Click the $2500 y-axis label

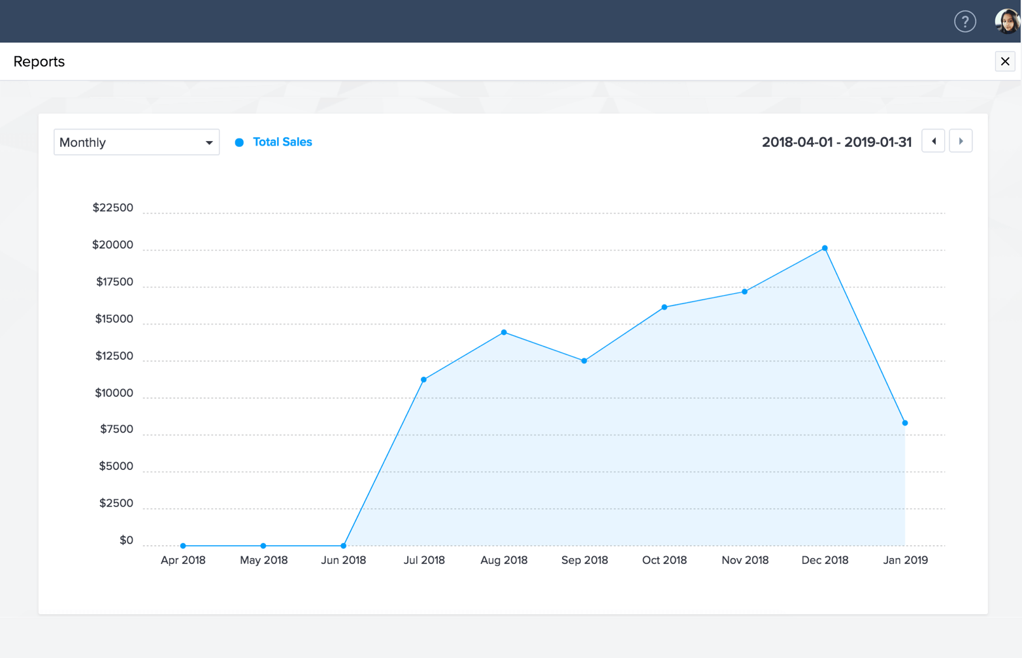click(116, 503)
